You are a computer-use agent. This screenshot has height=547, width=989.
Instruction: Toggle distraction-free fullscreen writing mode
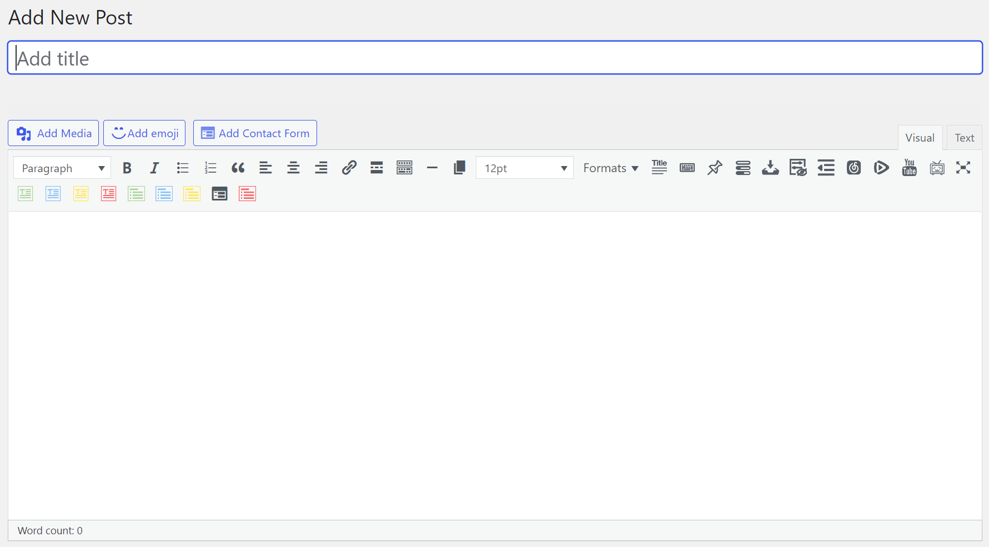[x=963, y=167]
